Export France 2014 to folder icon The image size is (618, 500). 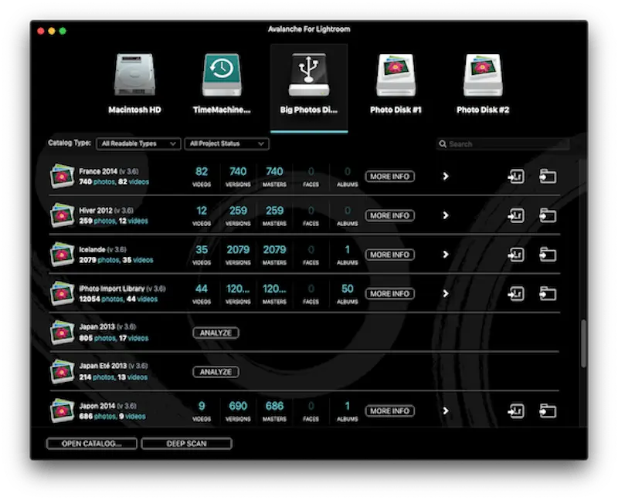(548, 177)
